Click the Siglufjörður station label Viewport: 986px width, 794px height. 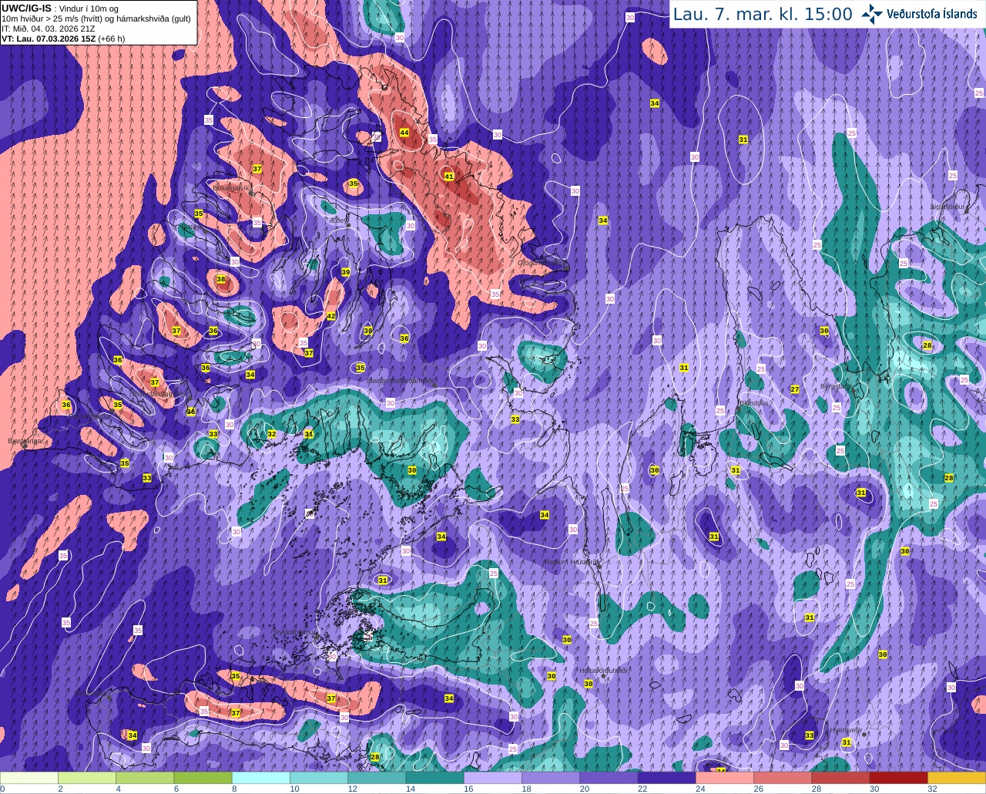(x=948, y=207)
